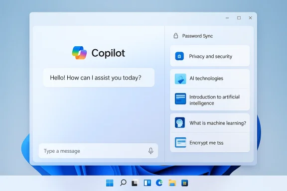Click the Copilot logo icon
The width and height of the screenshot is (287, 191).
79,53
